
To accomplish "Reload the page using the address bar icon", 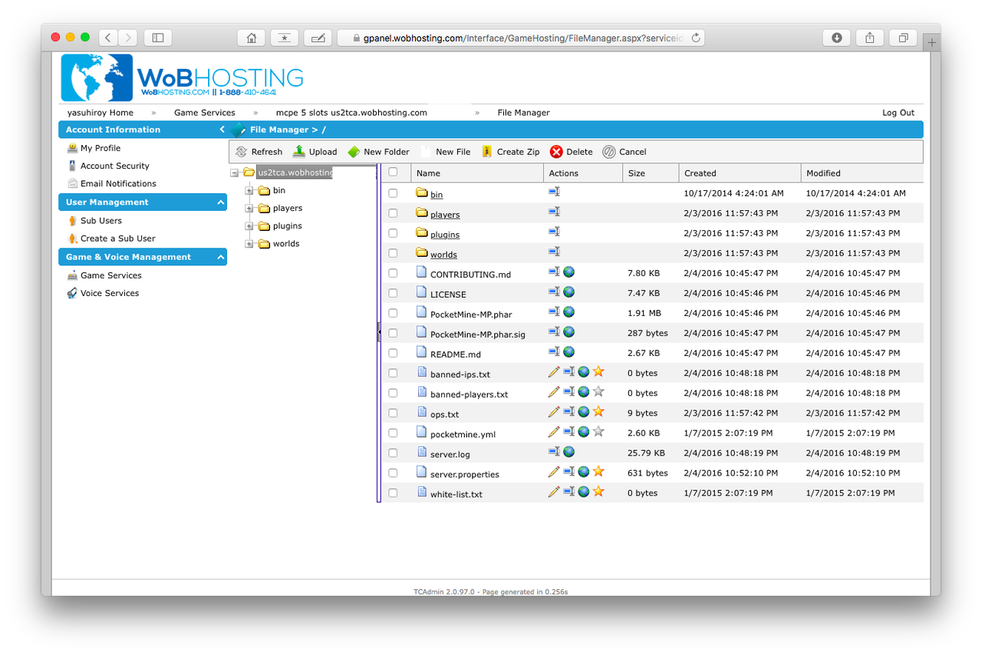I will [696, 38].
